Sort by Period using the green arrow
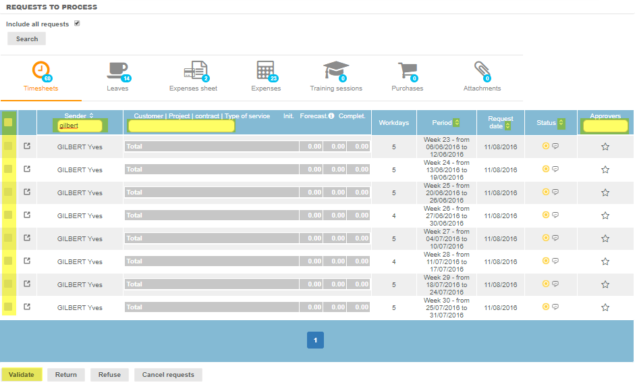The image size is (637, 385). (x=457, y=122)
